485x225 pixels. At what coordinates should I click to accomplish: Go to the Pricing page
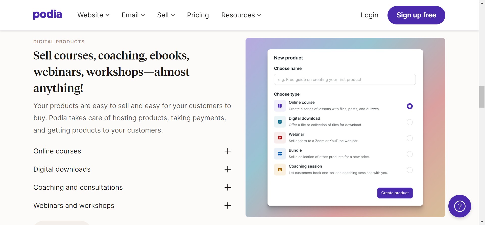click(198, 15)
